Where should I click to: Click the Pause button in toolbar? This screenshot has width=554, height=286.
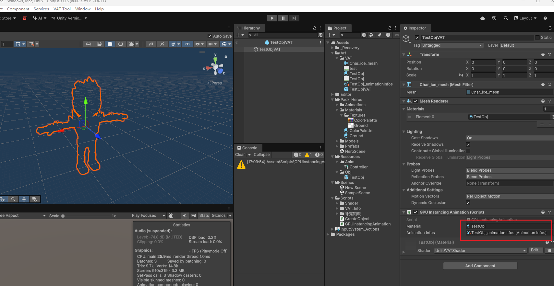coord(283,18)
